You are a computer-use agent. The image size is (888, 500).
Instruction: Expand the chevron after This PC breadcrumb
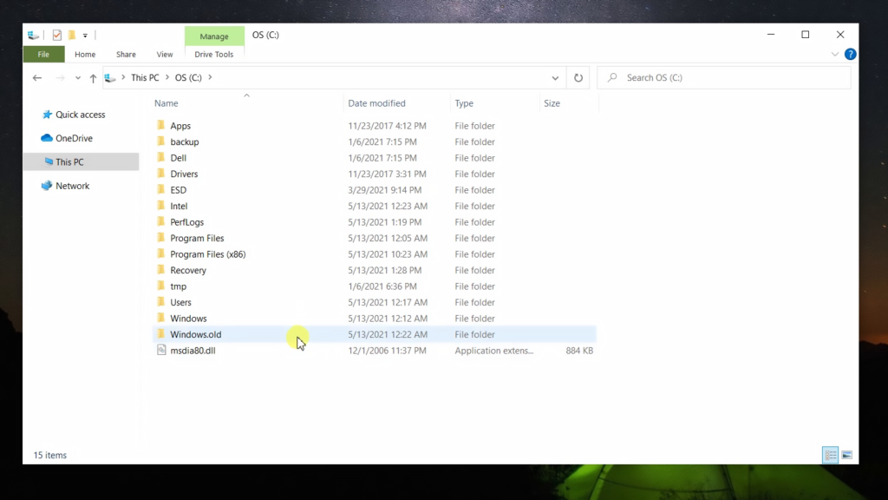coord(167,77)
